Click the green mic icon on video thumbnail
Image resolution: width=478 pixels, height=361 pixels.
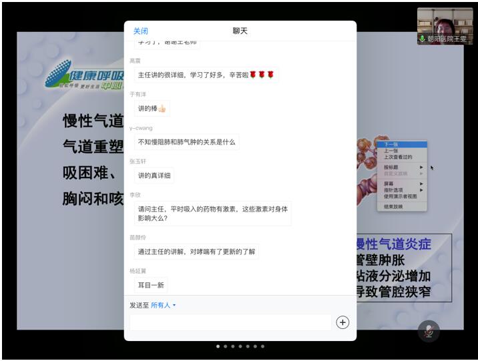tap(422, 39)
